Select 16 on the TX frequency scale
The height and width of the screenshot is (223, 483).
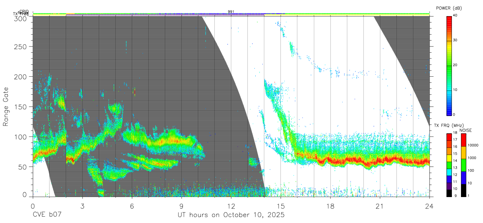(x=455, y=147)
